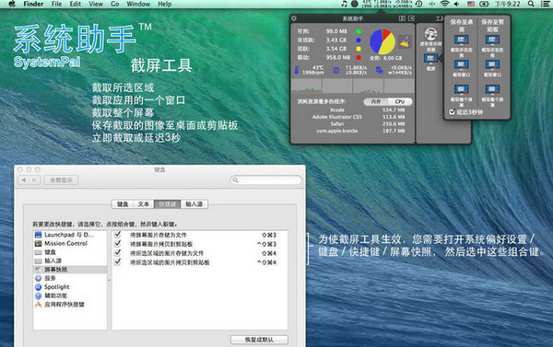The image size is (553, 347).
Task: Select 服务 category in shortcuts list
Action: [x=70, y=278]
